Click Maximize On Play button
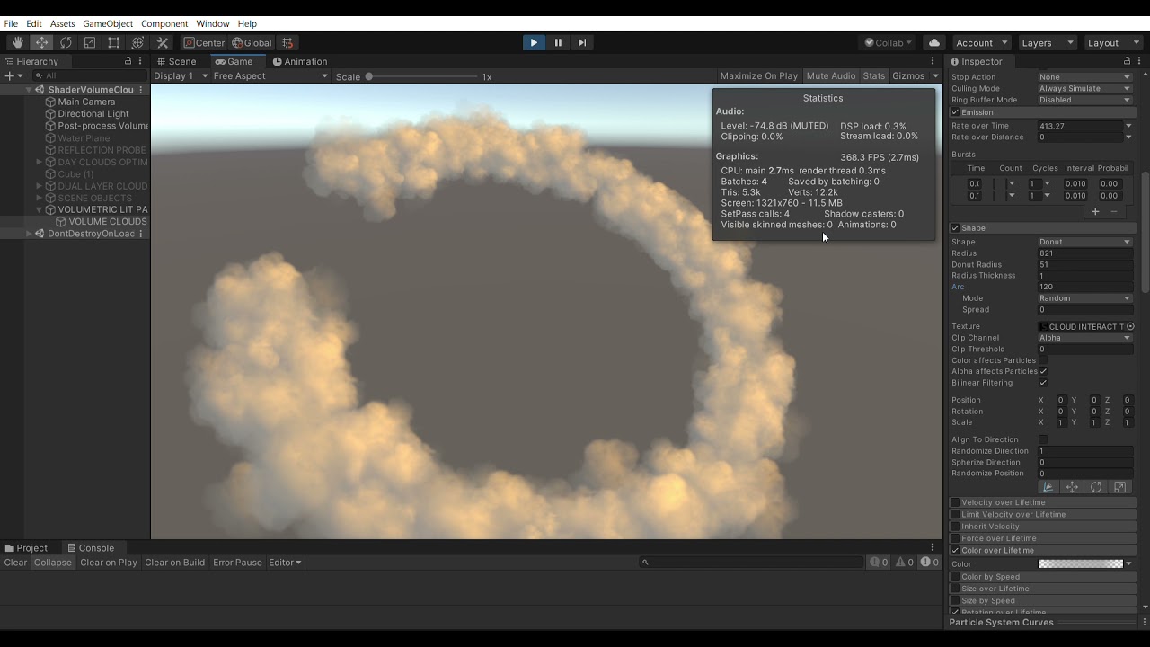Screen dimensions: 1150x647 coord(759,76)
